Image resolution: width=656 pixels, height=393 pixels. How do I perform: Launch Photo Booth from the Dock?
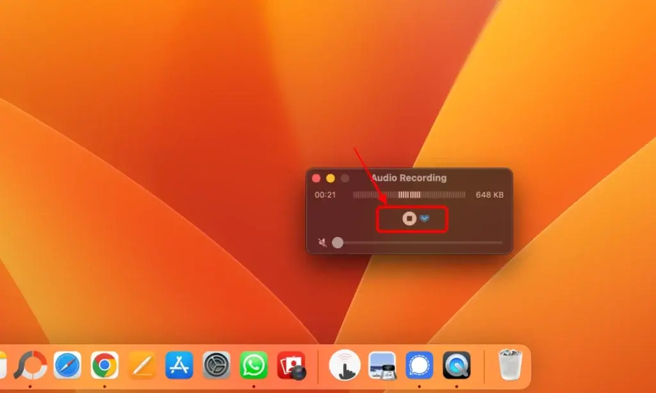tap(291, 365)
